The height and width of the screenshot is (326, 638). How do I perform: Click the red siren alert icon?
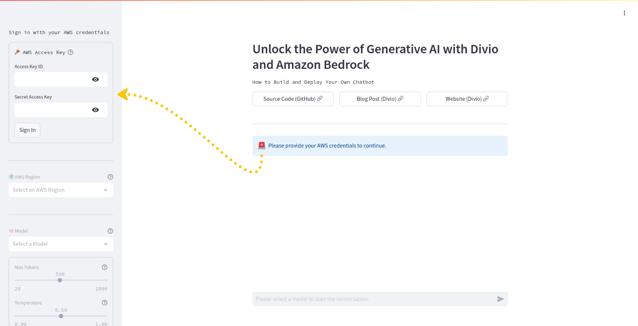[262, 145]
